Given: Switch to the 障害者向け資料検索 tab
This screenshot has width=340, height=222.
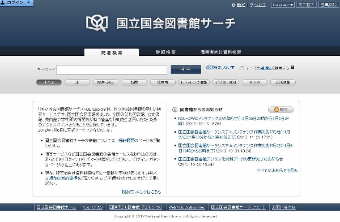Looking at the screenshot, I should pos(221,53).
